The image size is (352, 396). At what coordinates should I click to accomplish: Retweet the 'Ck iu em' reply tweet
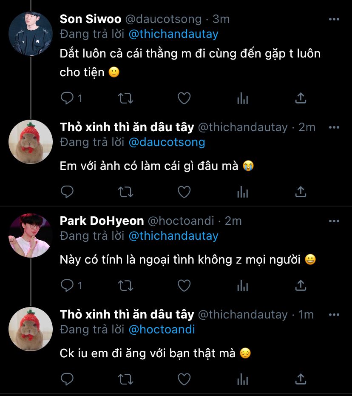coord(125,379)
